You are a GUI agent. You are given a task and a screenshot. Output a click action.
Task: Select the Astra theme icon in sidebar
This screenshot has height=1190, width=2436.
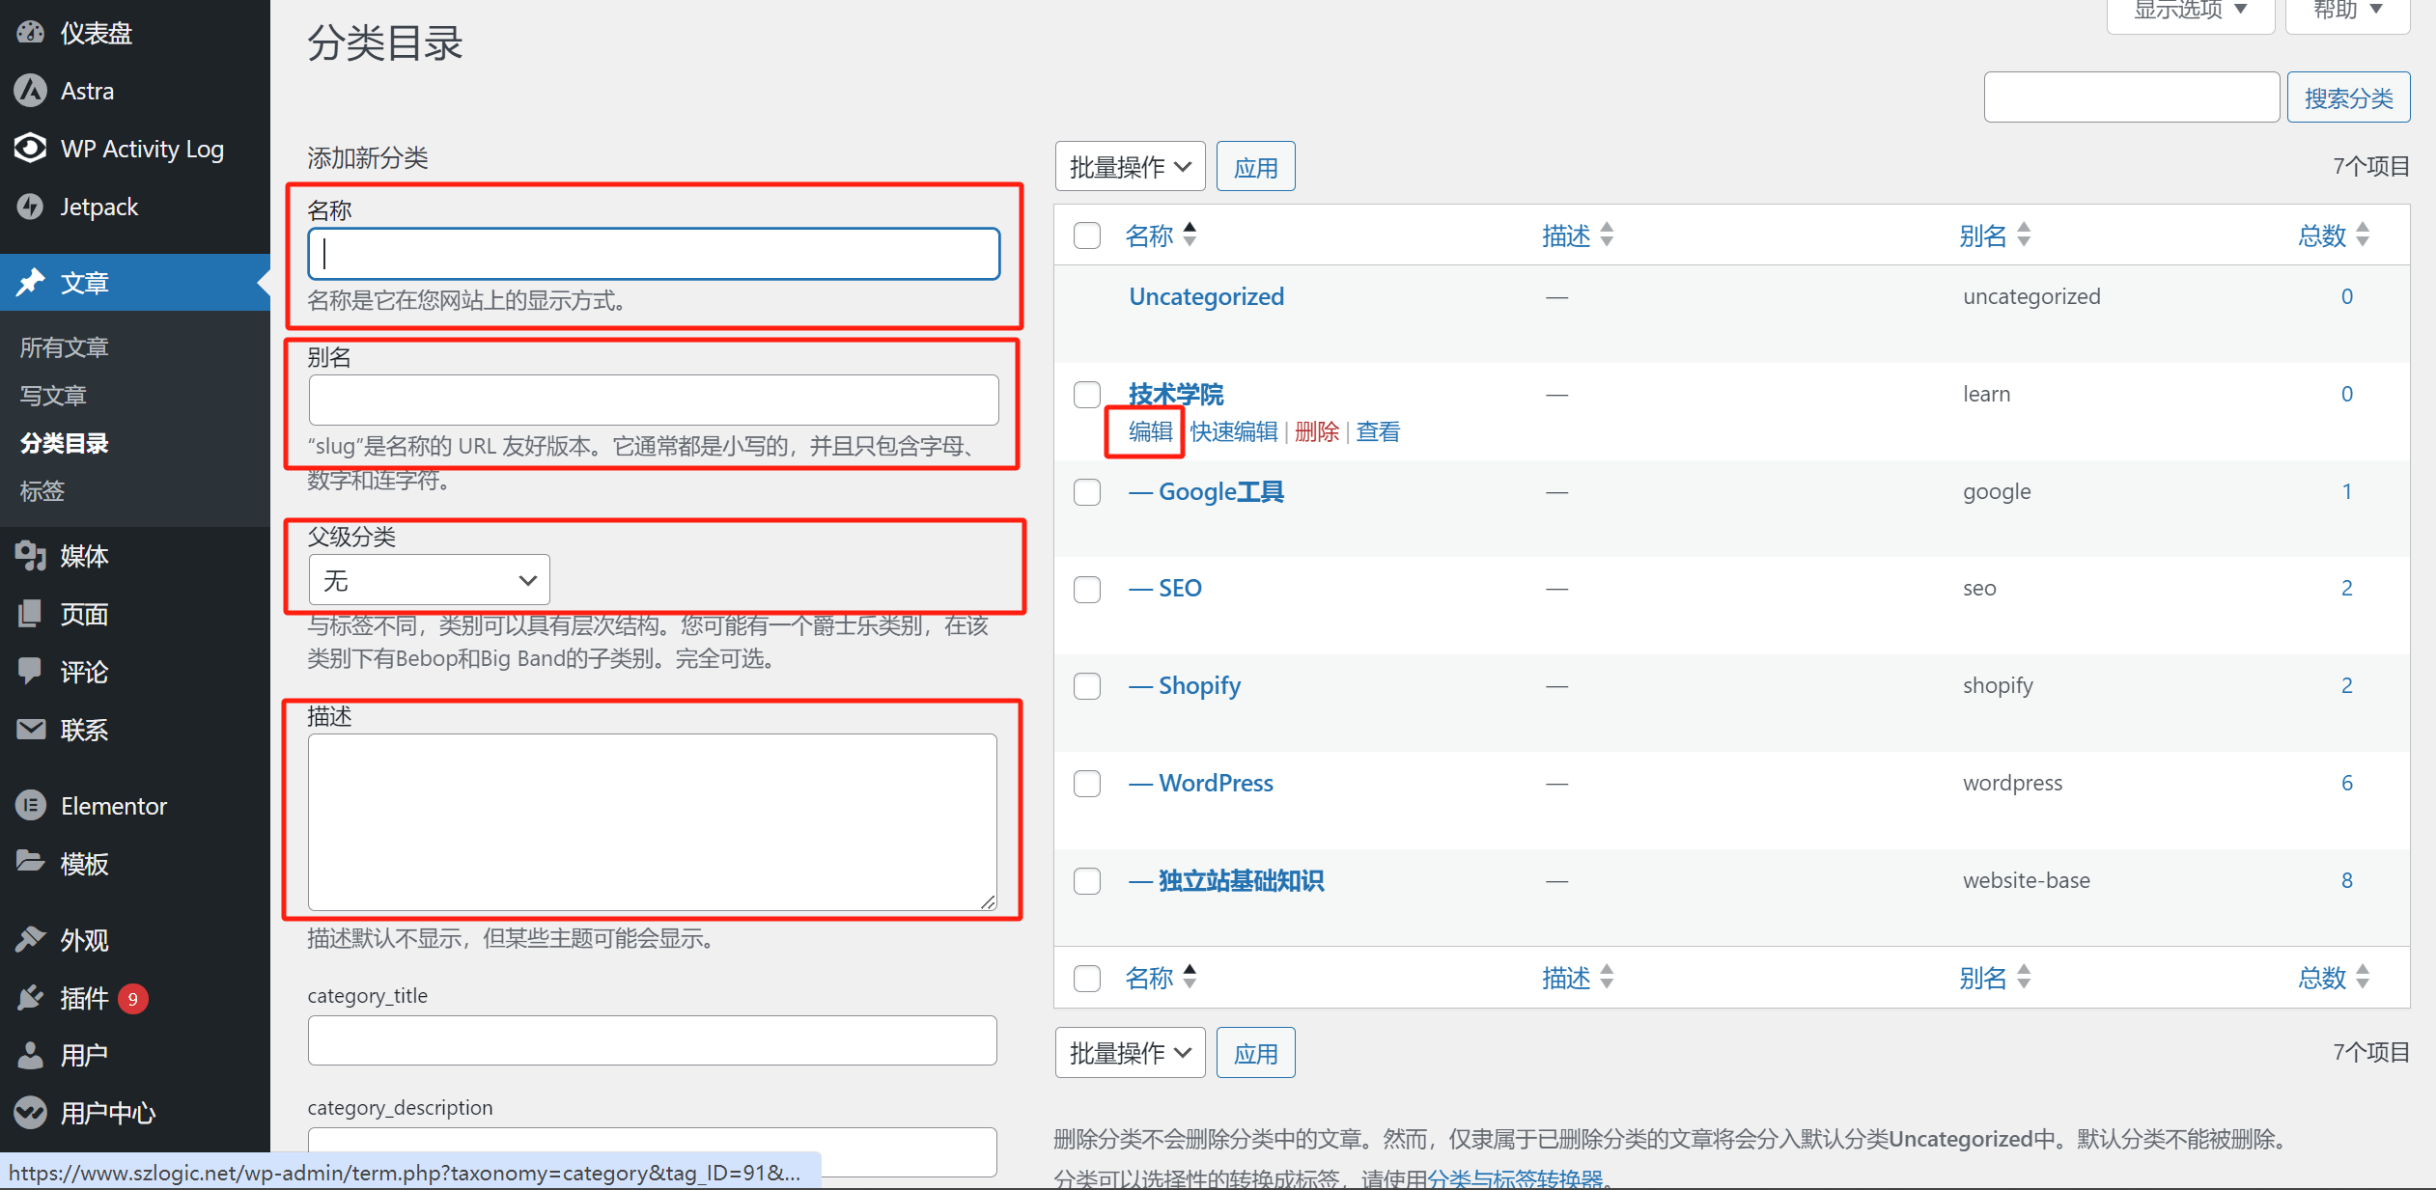point(30,90)
